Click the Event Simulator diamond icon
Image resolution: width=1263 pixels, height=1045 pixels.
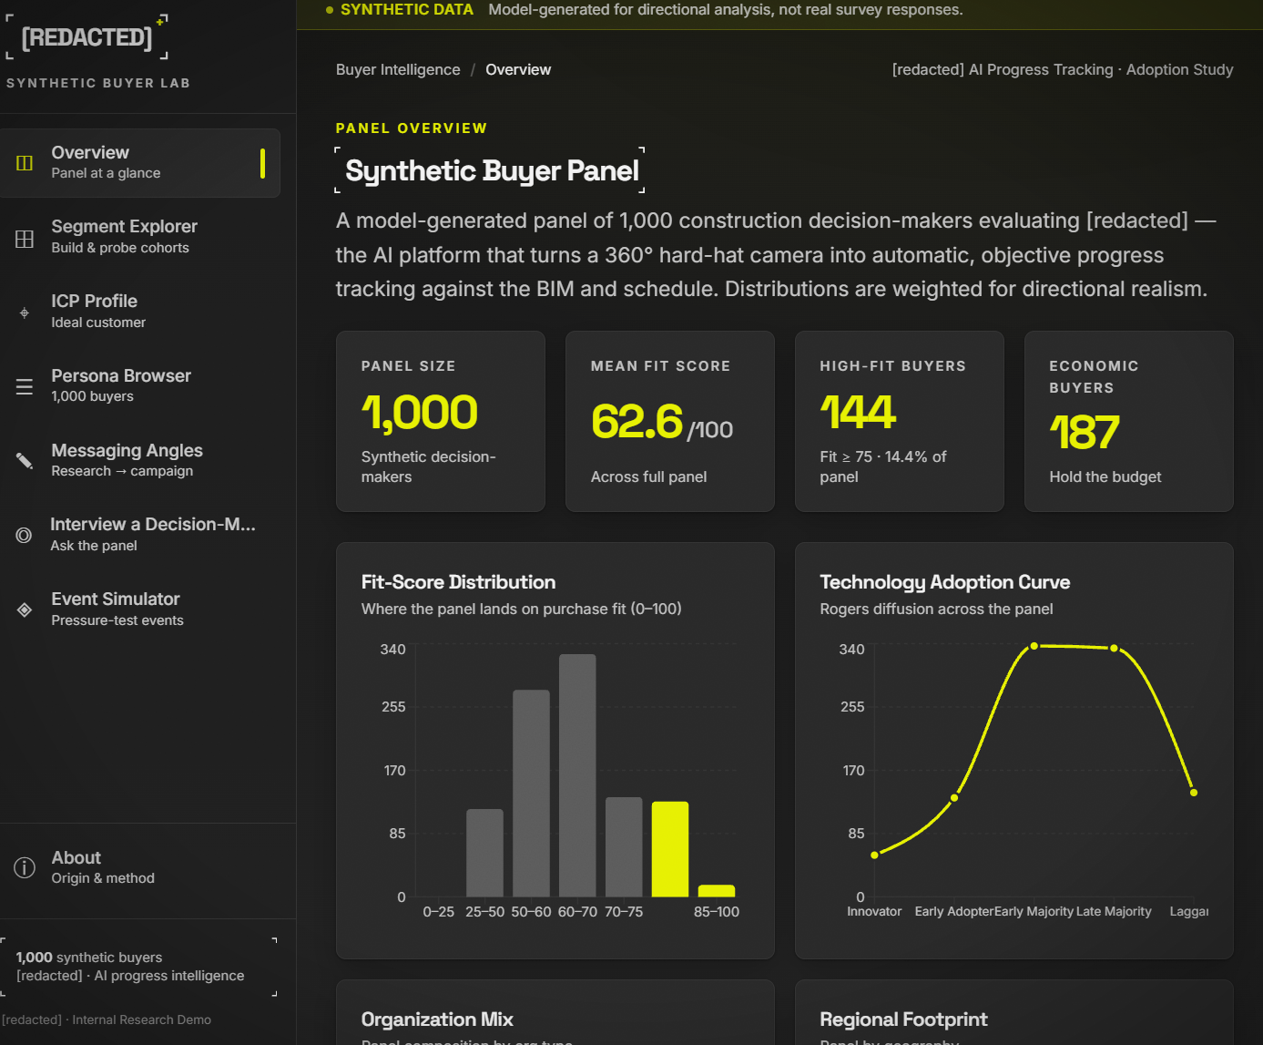[x=25, y=610]
